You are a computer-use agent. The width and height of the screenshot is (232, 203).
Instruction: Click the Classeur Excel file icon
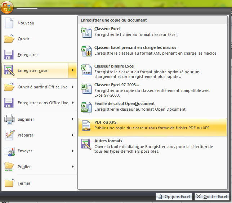coord(86,32)
